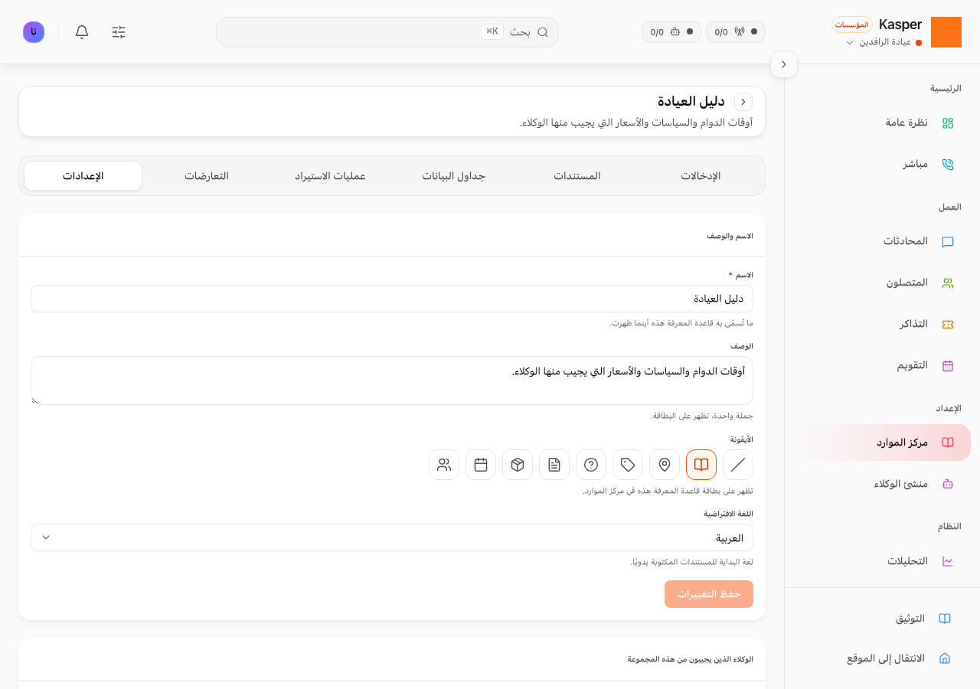Choose the map pin icon option
Viewport: 980px width, 689px height.
tap(665, 465)
